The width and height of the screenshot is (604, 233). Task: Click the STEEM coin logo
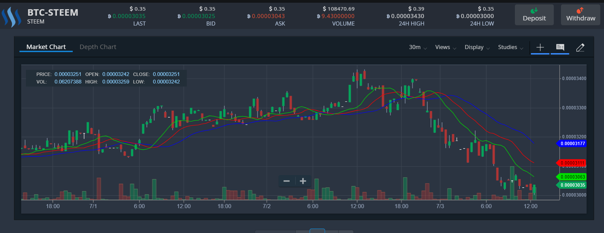[12, 16]
